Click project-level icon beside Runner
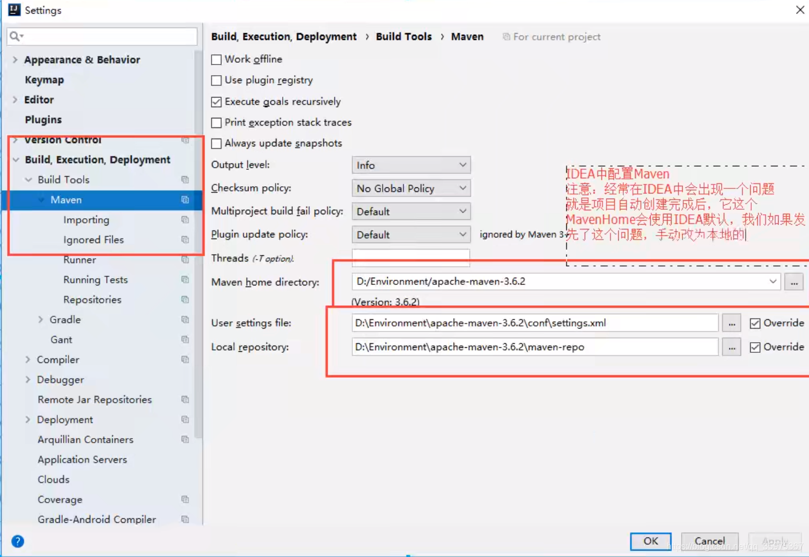Screen dimensions: 809x557 185,260
